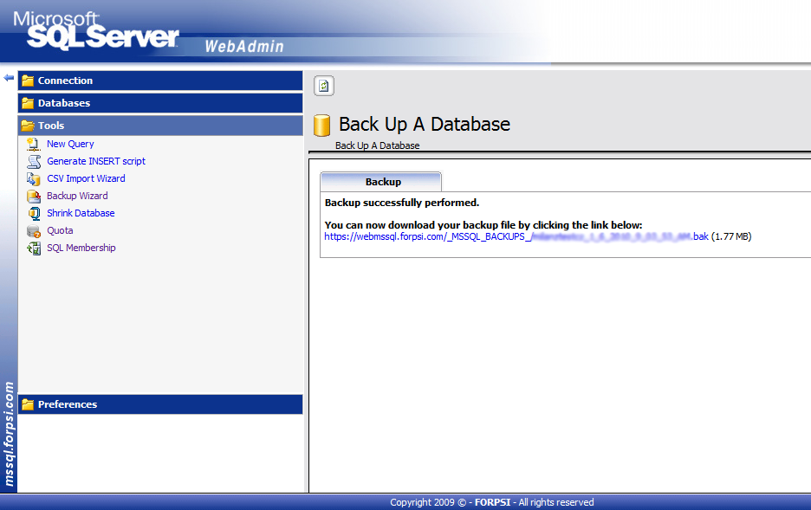Viewport: 811px width, 510px height.
Task: Click the SQL Membership icon
Action: click(x=34, y=248)
